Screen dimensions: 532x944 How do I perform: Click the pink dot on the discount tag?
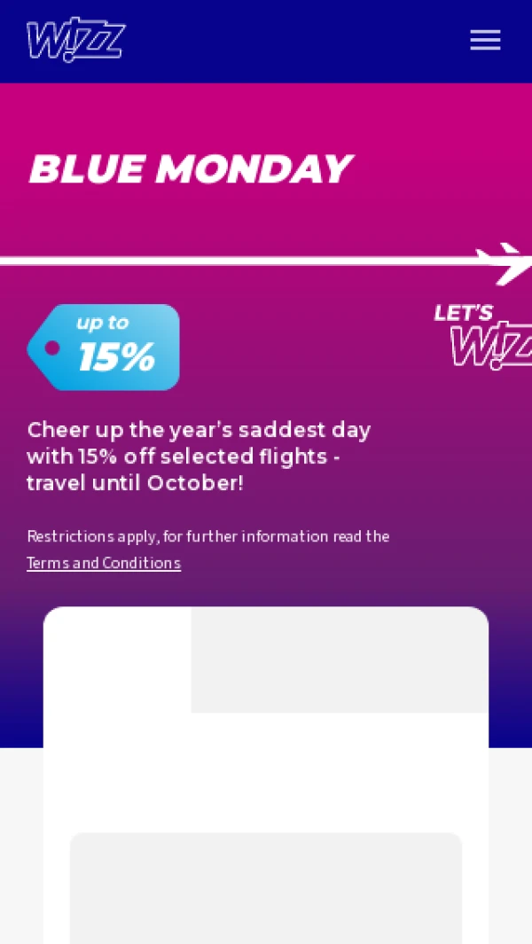[52, 347]
